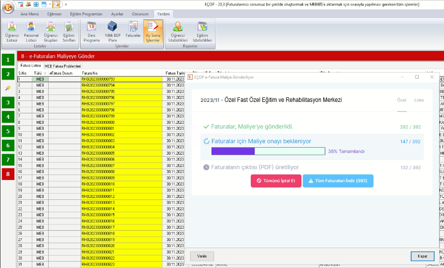Click the spinner icon beside Maliye onayı bekleniyor
This screenshot has height=268, width=444.
click(207, 141)
